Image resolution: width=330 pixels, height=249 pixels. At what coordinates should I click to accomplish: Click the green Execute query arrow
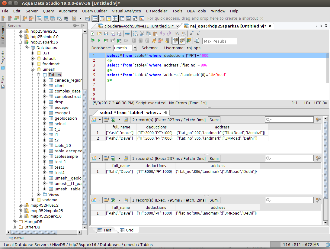tap(99, 40)
